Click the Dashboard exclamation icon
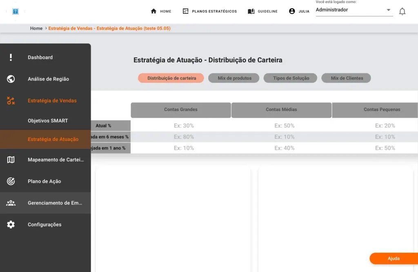The width and height of the screenshot is (418, 272). pos(11,57)
